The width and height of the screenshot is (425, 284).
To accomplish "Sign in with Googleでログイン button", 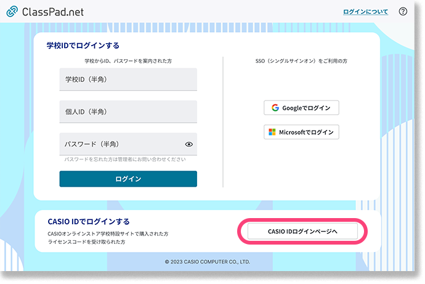I will [301, 108].
